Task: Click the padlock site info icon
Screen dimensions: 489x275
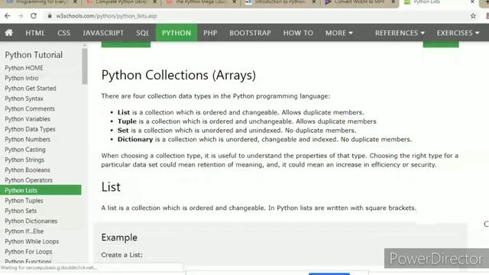Action: (49, 15)
